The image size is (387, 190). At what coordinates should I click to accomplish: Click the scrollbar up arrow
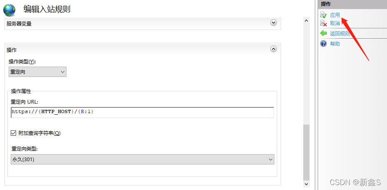(x=306, y=20)
